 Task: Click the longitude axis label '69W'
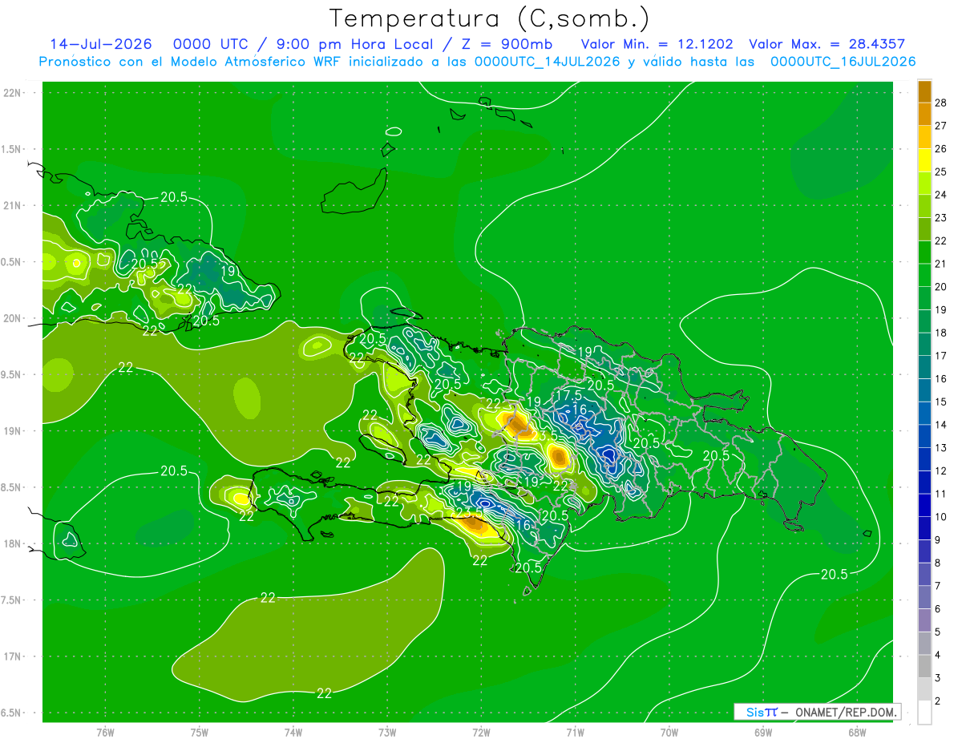[x=763, y=733]
